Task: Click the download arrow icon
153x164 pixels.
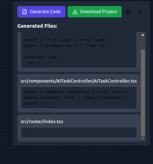Action: 75,12
